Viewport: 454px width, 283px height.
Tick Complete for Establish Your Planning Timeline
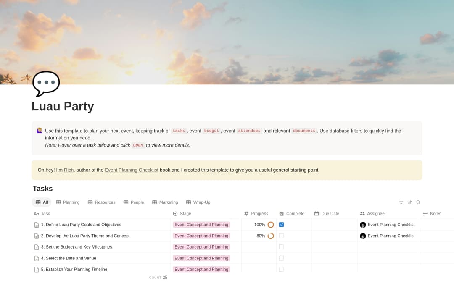tap(281, 269)
